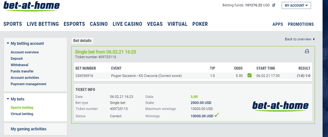
Task: Open the CASINO menu item
Action: click(x=99, y=24)
